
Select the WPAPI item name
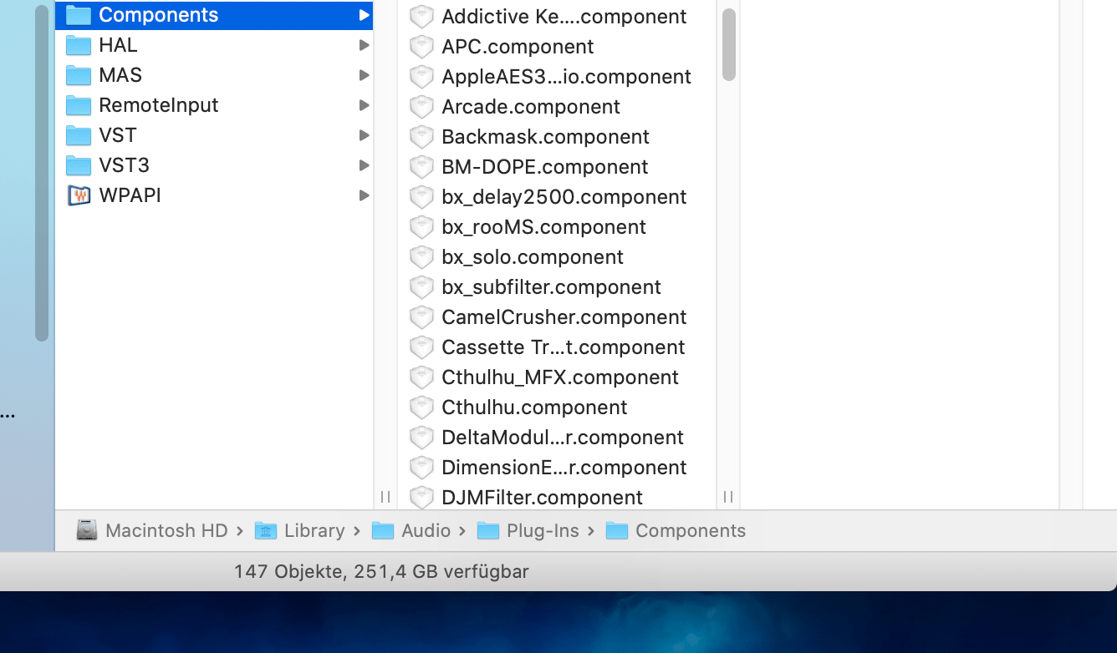[x=130, y=195]
